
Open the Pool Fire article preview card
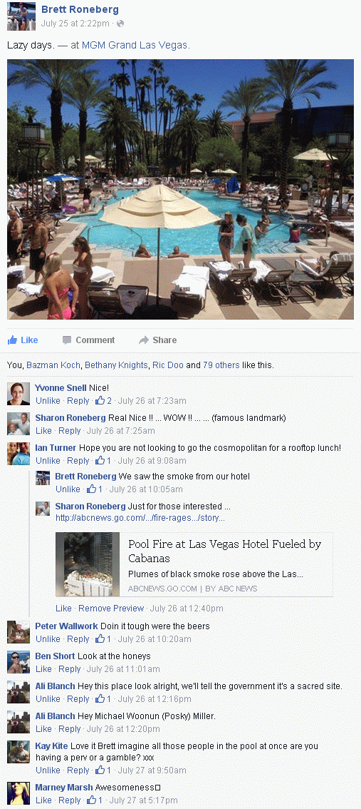click(194, 564)
